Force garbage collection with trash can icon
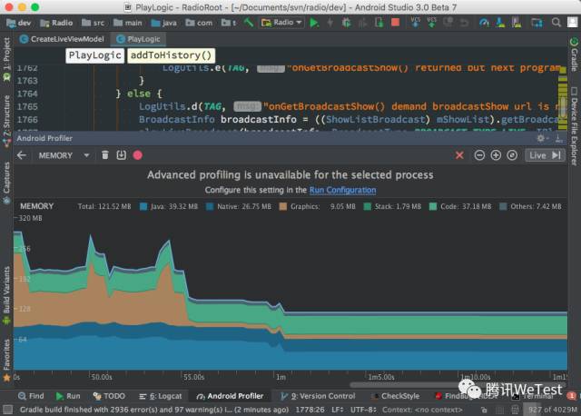The width and height of the screenshot is (581, 416). [105, 155]
